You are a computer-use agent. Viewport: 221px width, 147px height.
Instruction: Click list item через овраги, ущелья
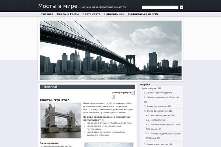coord(106,133)
